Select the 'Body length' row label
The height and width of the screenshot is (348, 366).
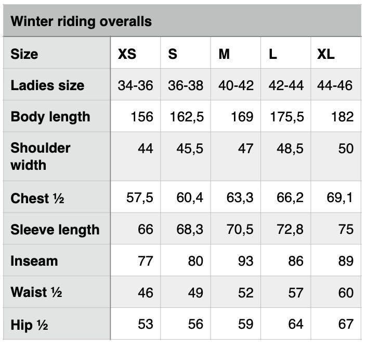(x=50, y=117)
